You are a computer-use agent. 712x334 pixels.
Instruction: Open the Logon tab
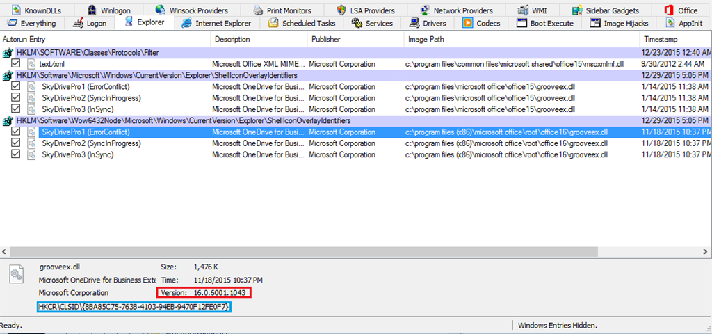(90, 23)
